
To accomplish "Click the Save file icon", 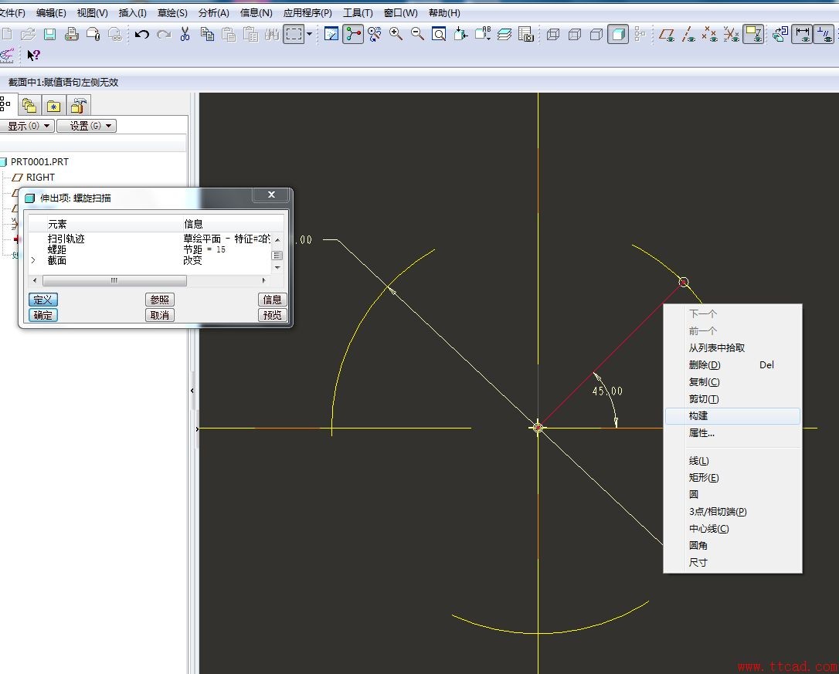I will click(x=49, y=34).
